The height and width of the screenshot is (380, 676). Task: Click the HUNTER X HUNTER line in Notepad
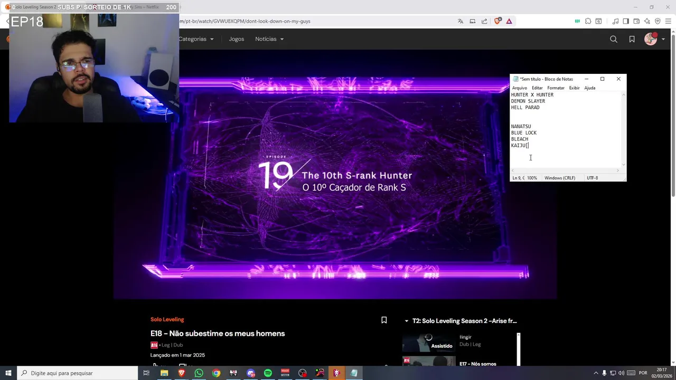pos(532,95)
